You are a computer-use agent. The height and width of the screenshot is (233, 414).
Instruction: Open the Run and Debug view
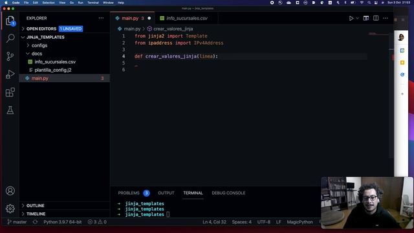pos(10,74)
